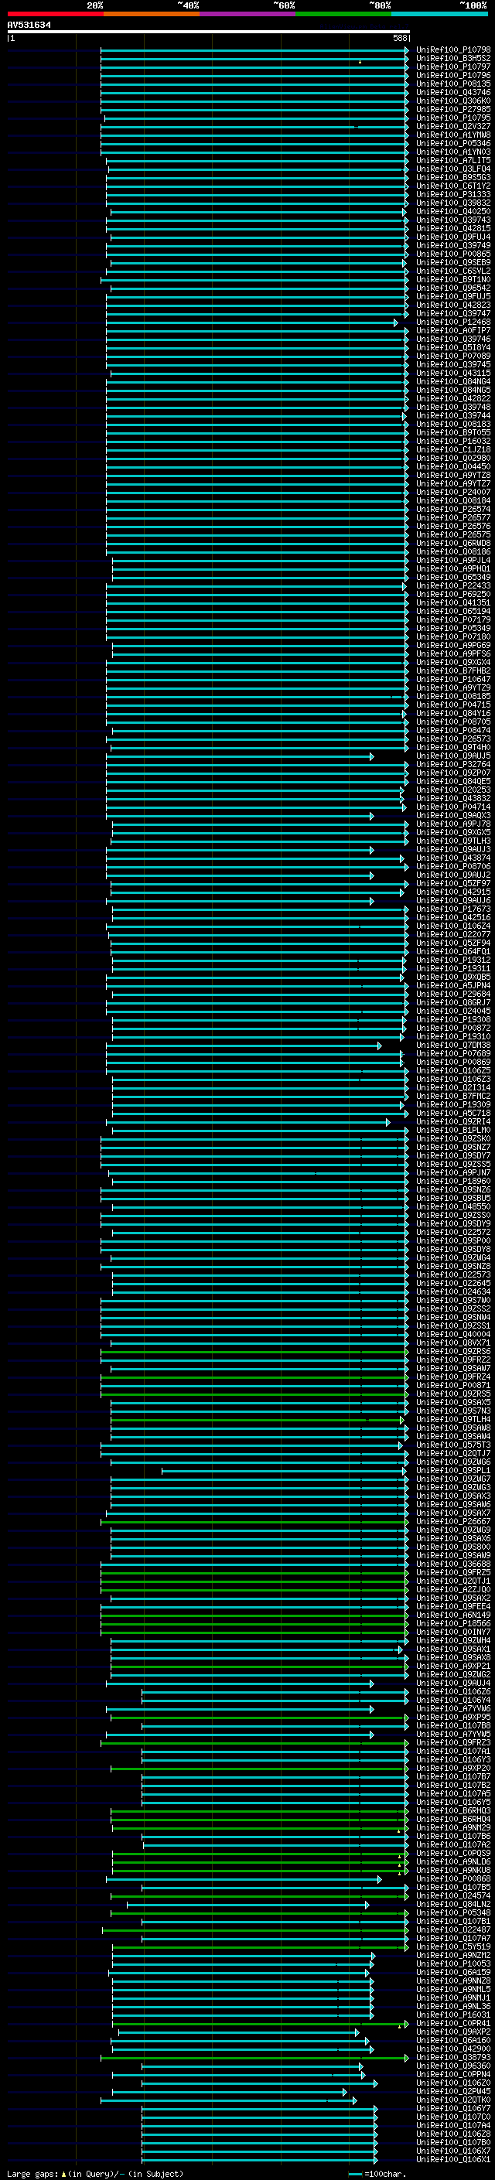Select the UniRef100_P31333 label
The width and height of the screenshot is (495, 2180).
[x=453, y=195]
